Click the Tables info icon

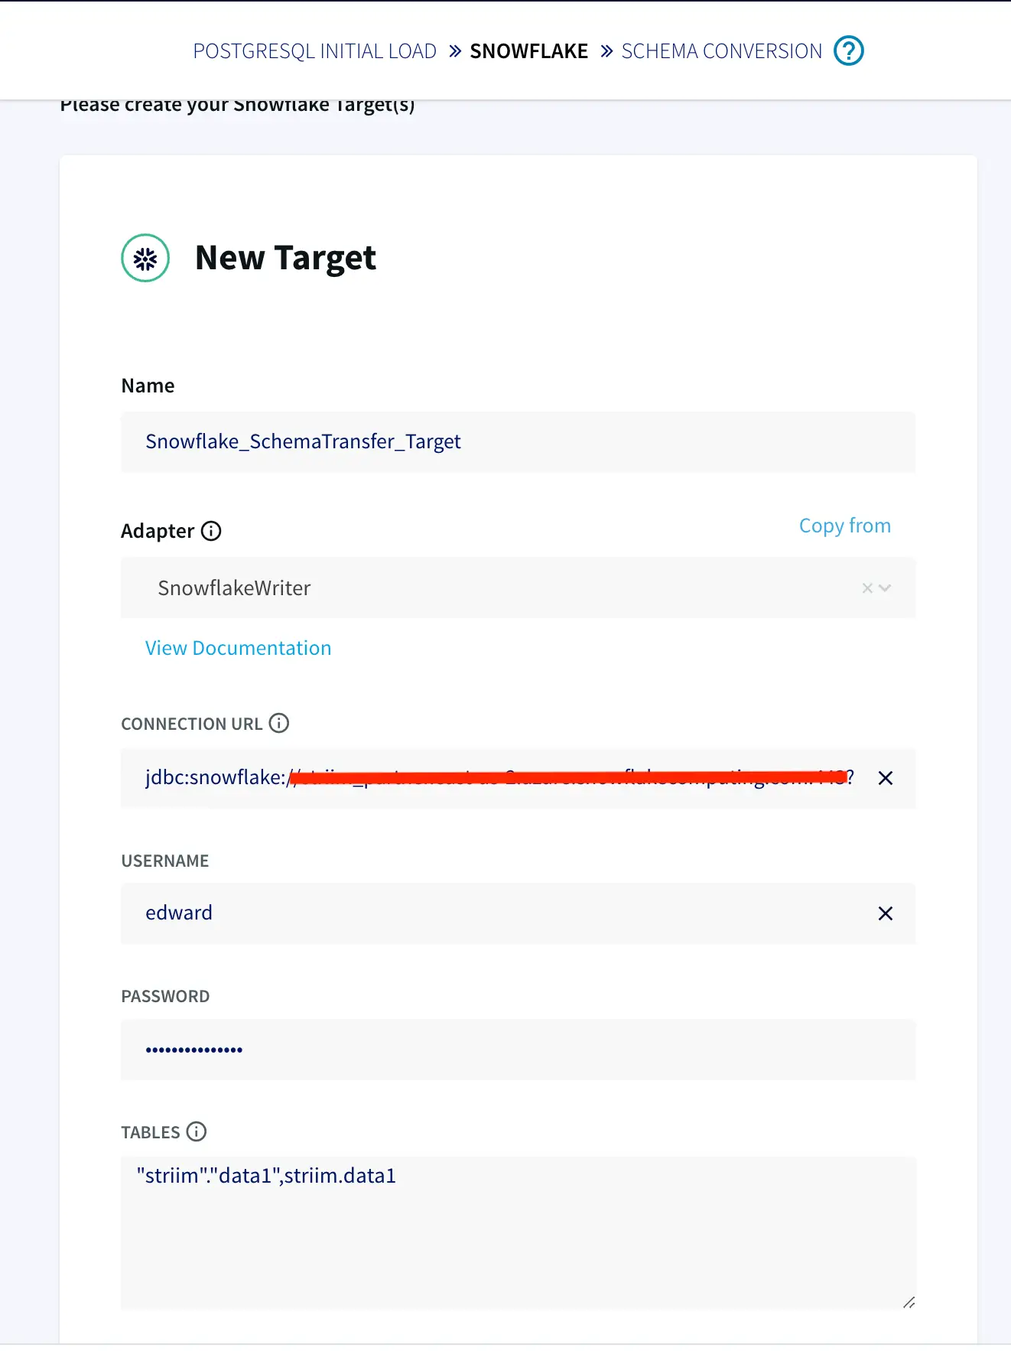click(x=197, y=1131)
